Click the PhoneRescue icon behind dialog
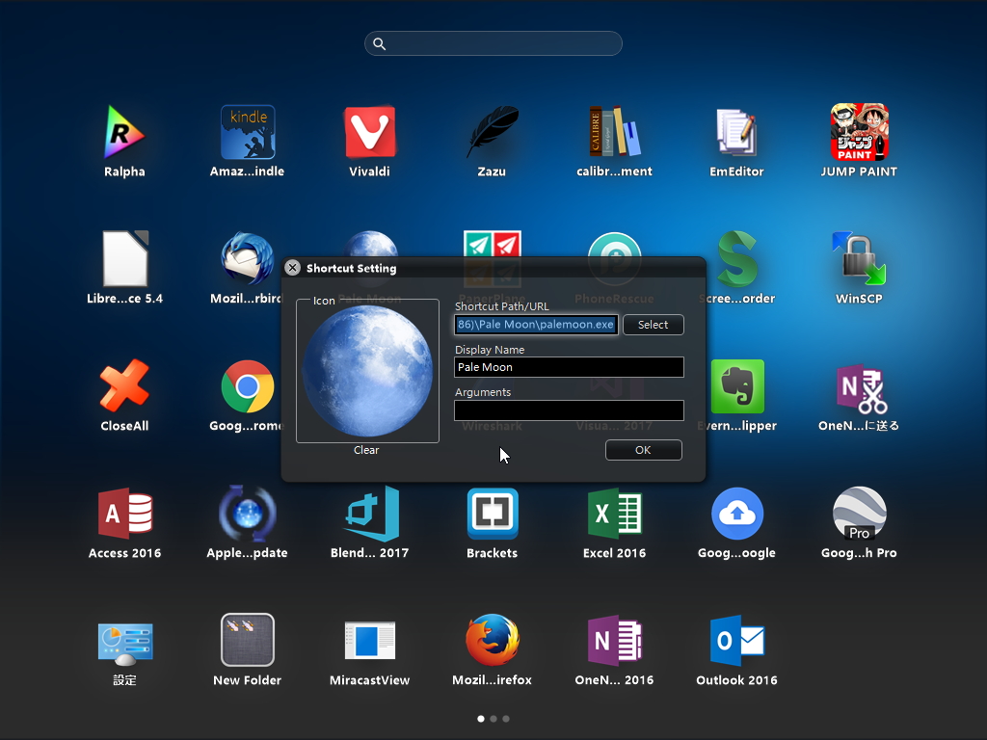This screenshot has height=740, width=987. coord(614,244)
